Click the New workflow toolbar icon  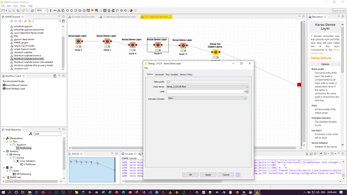click(x=3, y=11)
